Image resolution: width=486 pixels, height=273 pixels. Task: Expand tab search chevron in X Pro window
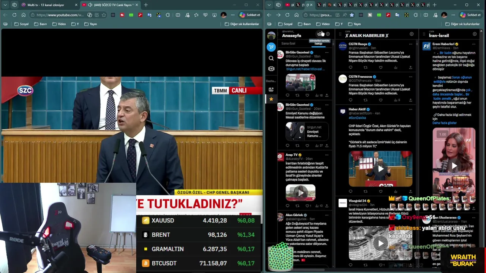270,5
